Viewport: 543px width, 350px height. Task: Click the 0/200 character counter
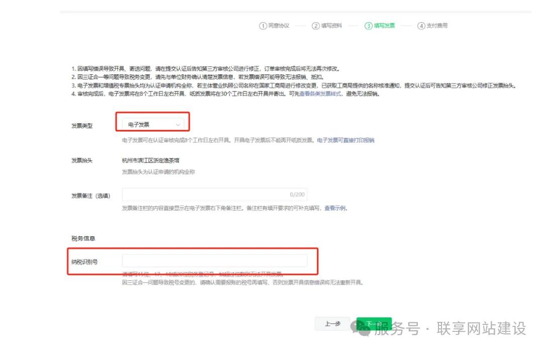point(297,195)
